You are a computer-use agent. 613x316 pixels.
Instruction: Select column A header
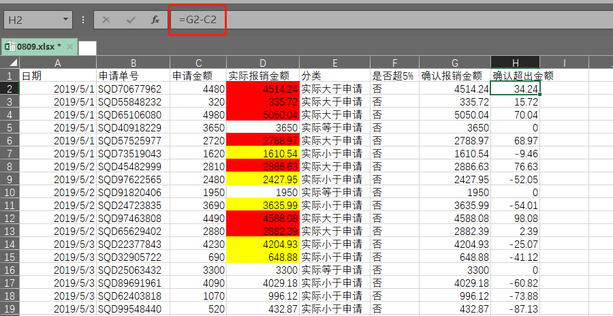(58, 63)
